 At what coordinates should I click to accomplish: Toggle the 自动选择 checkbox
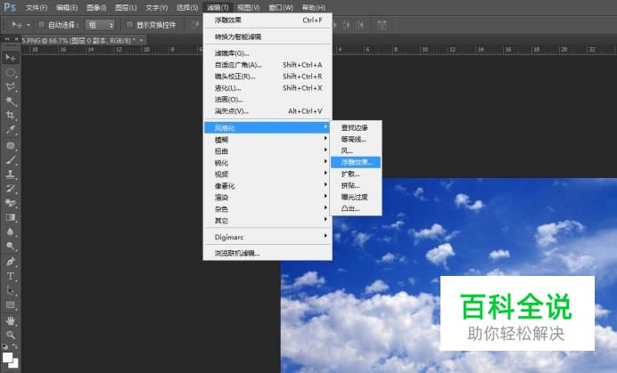[41, 25]
